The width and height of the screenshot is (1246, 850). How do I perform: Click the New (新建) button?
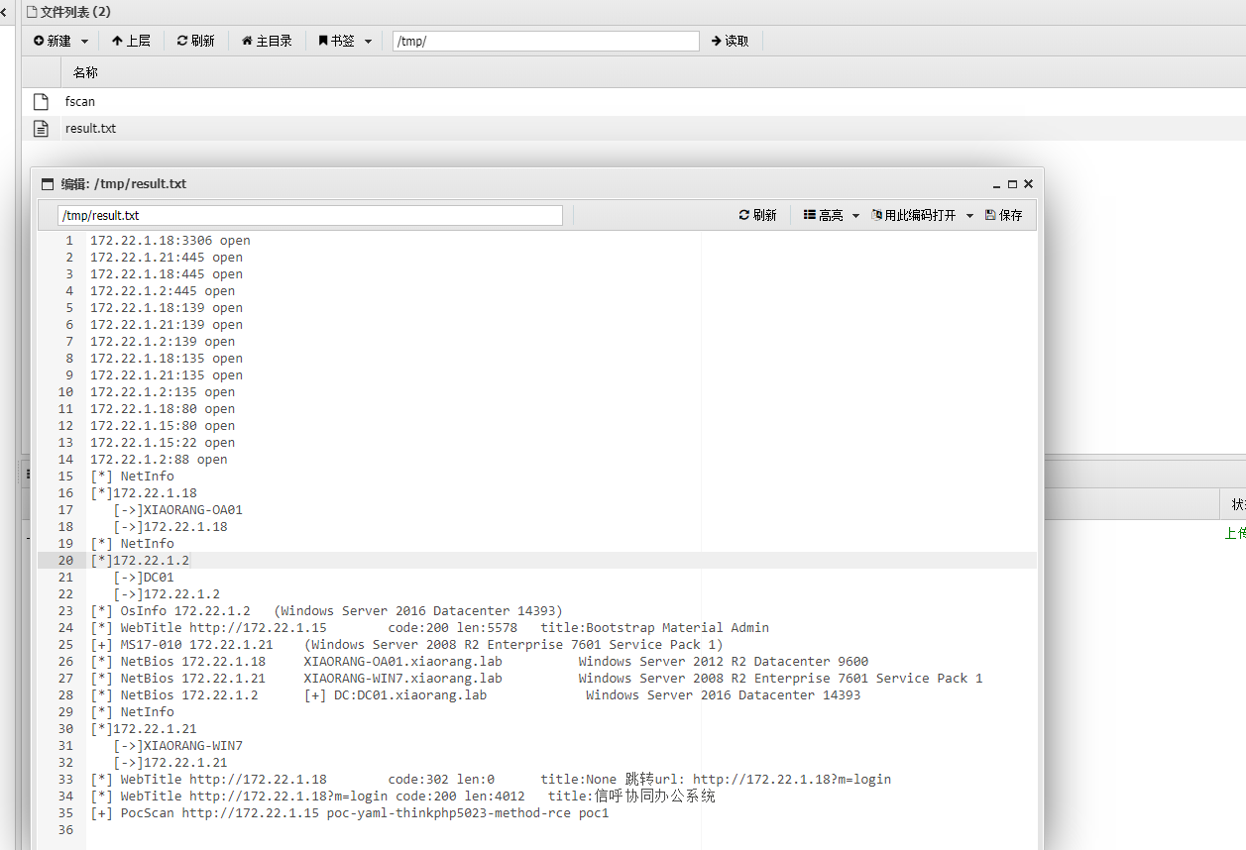pyautogui.click(x=53, y=41)
